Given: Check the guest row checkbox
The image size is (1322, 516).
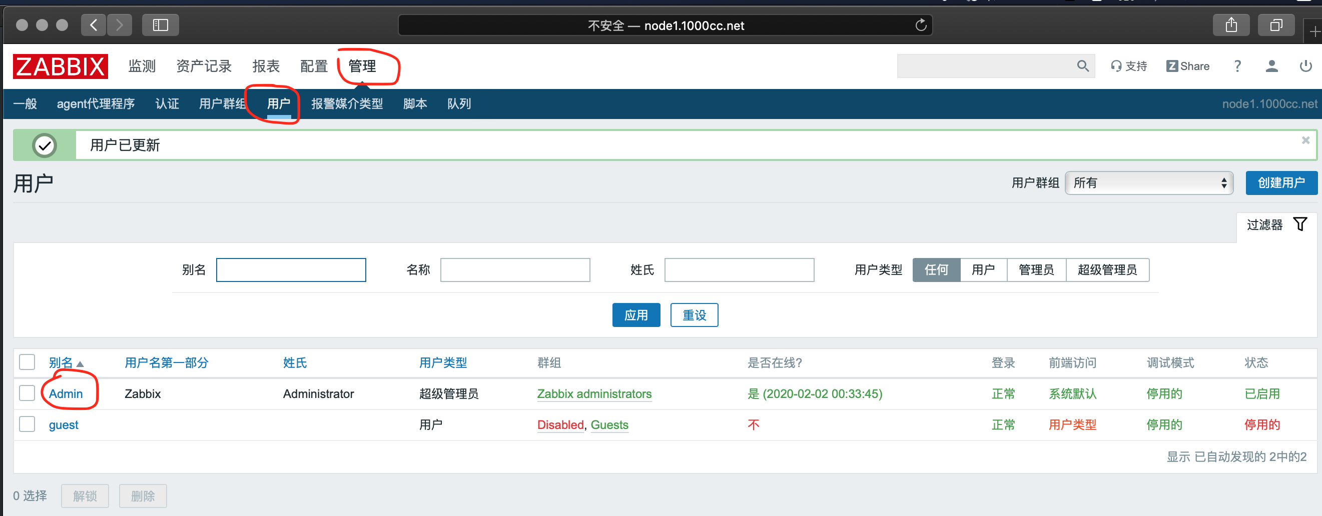Looking at the screenshot, I should pos(27,424).
